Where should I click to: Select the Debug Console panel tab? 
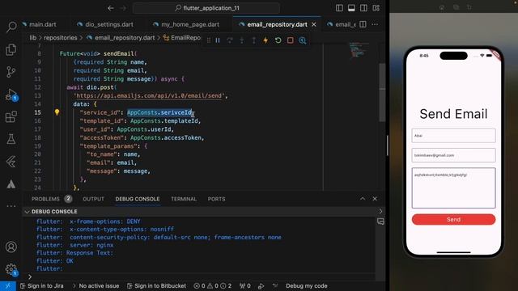pyautogui.click(x=138, y=199)
